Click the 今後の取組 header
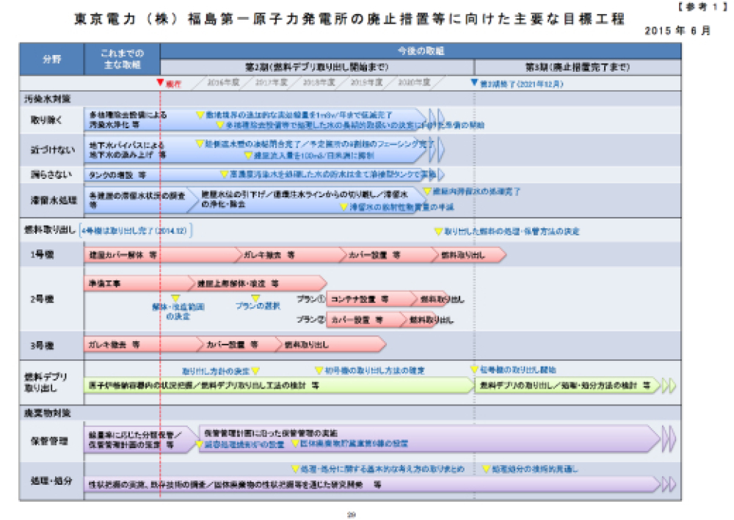734x520 pixels. pyautogui.click(x=421, y=51)
